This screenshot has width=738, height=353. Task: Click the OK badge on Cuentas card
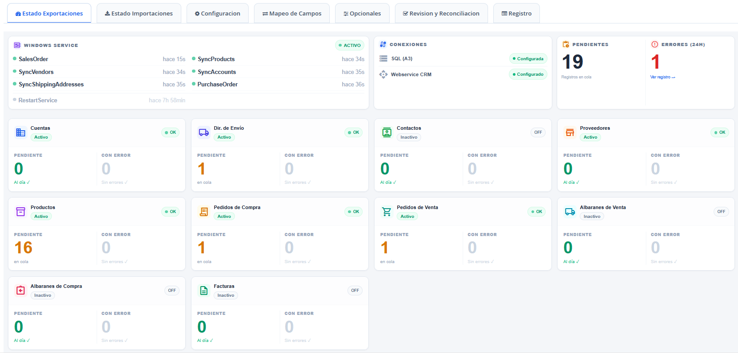[x=171, y=132]
